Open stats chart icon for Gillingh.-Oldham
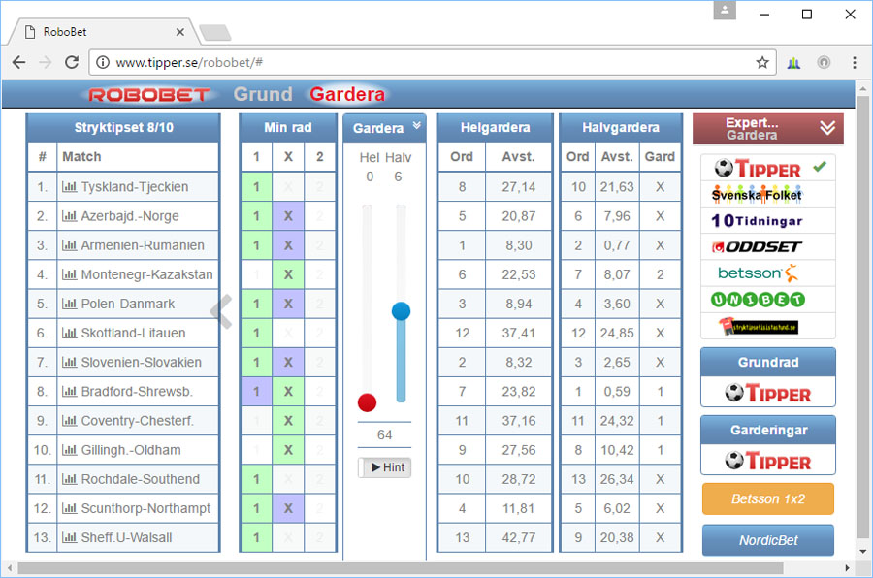The image size is (873, 578). 69,450
